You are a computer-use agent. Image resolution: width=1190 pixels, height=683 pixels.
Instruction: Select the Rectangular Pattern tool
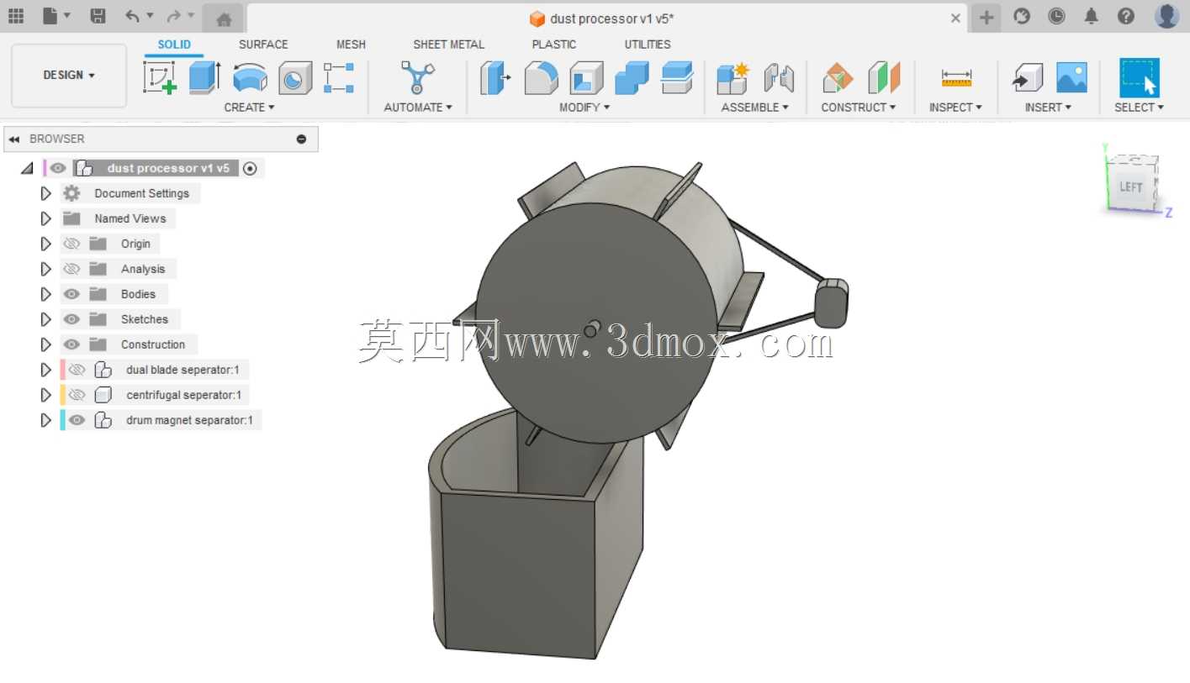[339, 78]
